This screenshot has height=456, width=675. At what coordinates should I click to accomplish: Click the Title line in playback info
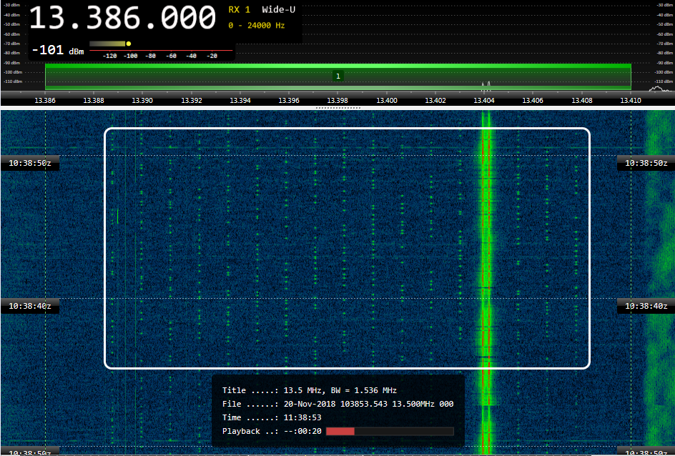coord(310,390)
